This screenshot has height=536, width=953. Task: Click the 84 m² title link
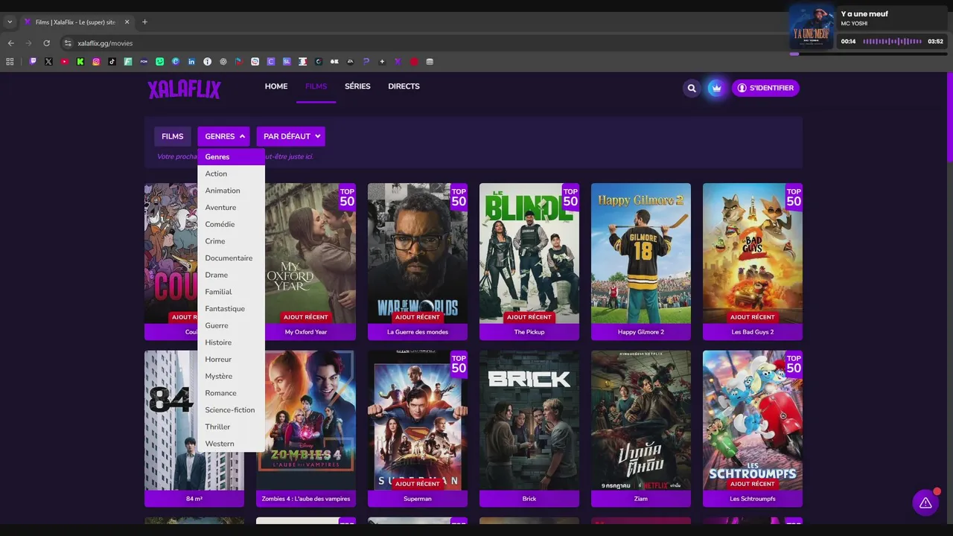tap(194, 499)
